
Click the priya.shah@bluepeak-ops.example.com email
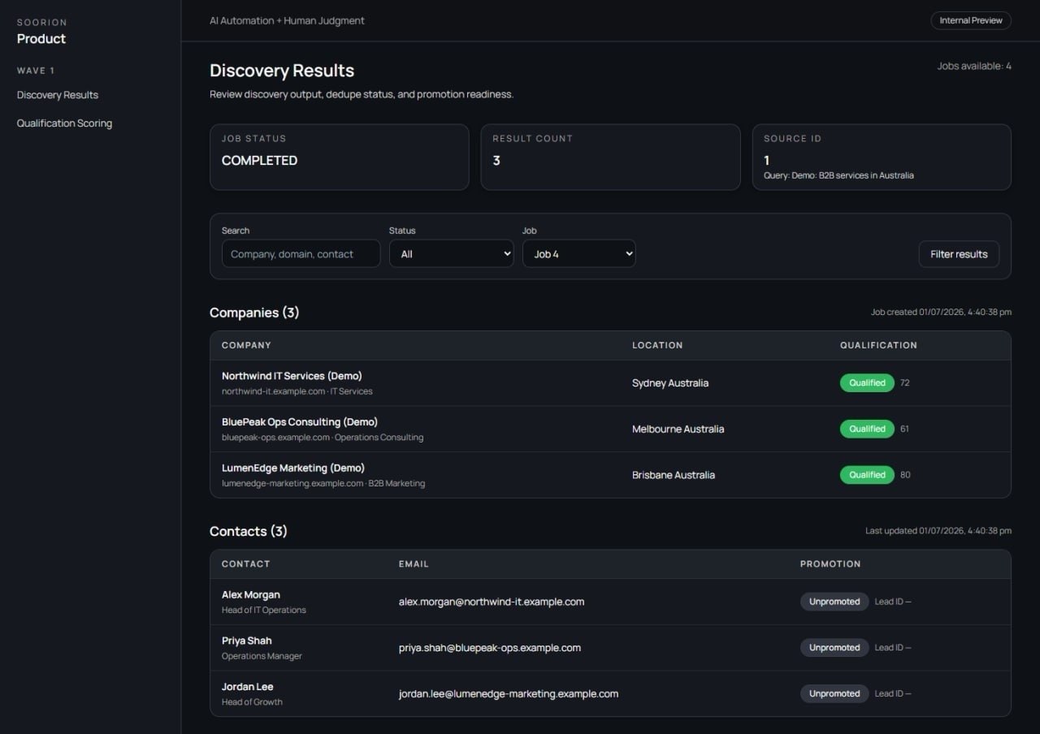click(x=490, y=648)
